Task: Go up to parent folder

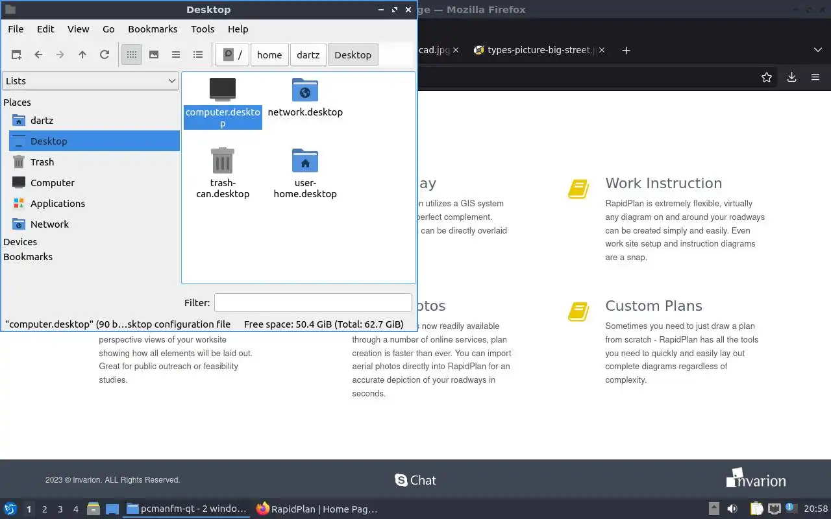Action: [x=82, y=55]
